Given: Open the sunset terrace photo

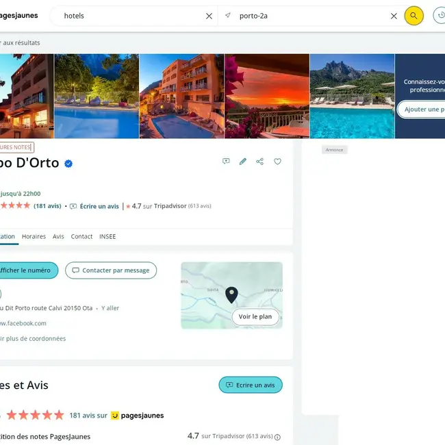Looking at the screenshot, I should point(267,97).
